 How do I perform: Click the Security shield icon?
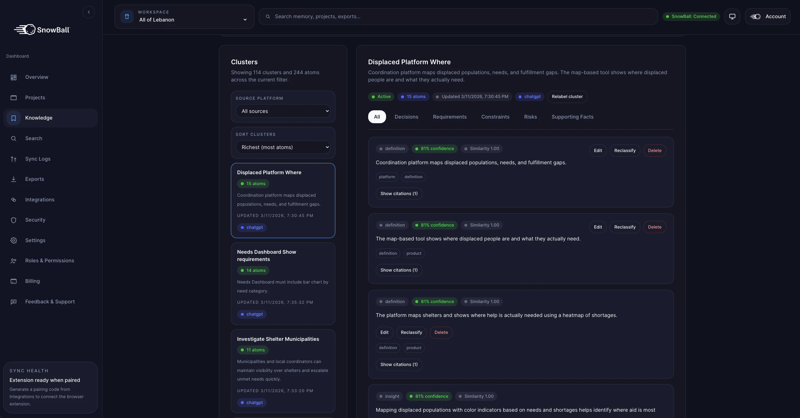14,220
